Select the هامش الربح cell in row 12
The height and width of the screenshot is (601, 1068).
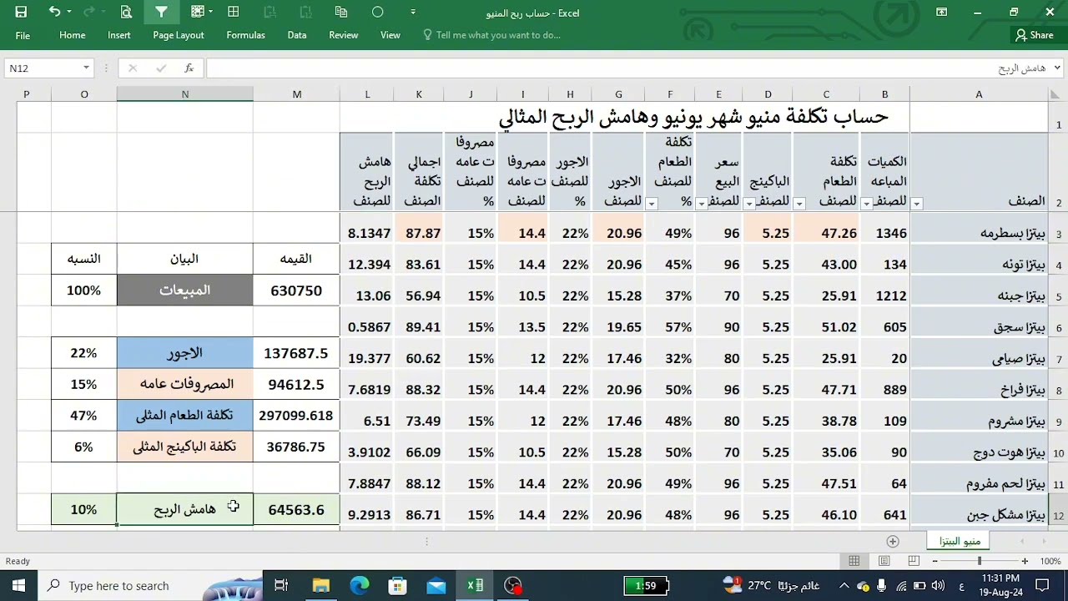pyautogui.click(x=185, y=509)
